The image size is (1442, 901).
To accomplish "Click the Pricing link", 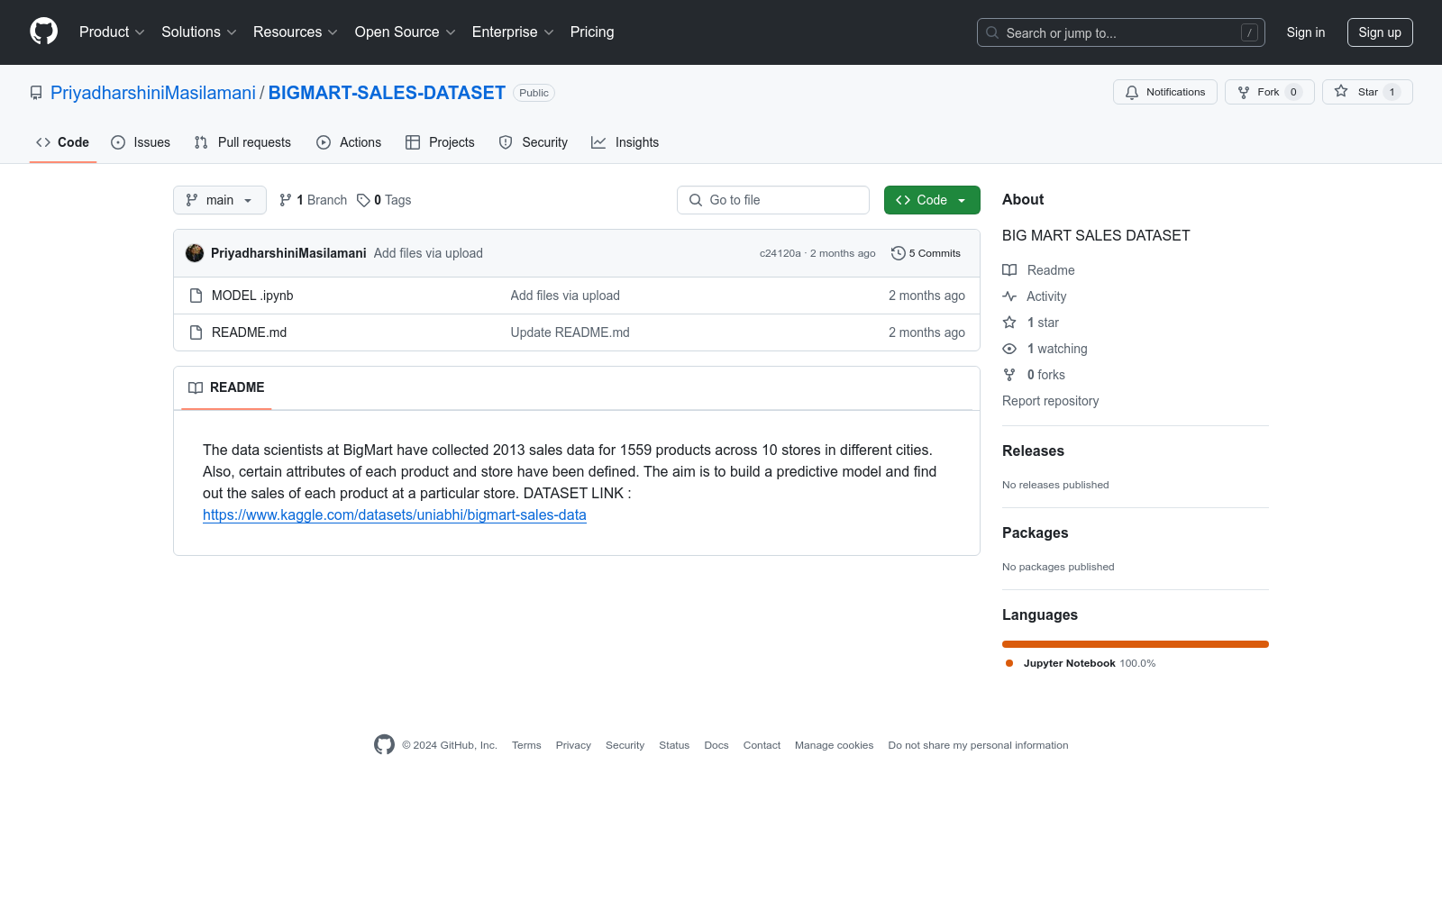I will [592, 32].
